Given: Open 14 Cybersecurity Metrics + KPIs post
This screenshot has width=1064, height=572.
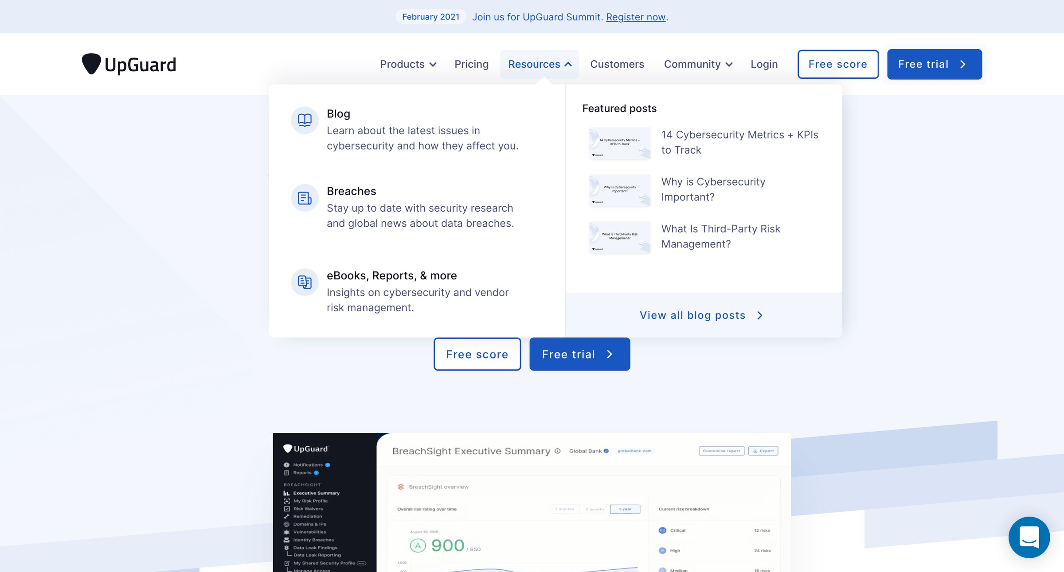Looking at the screenshot, I should 739,142.
